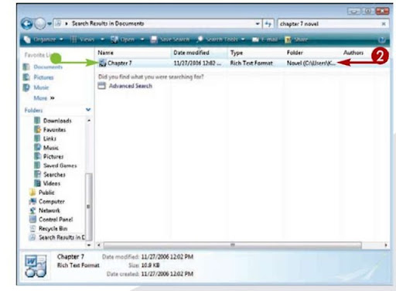Open the Search Tools menu
396x291 pixels.
[x=221, y=39]
